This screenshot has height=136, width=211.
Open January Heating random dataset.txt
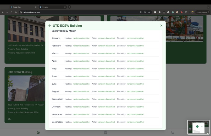[x=81, y=38]
